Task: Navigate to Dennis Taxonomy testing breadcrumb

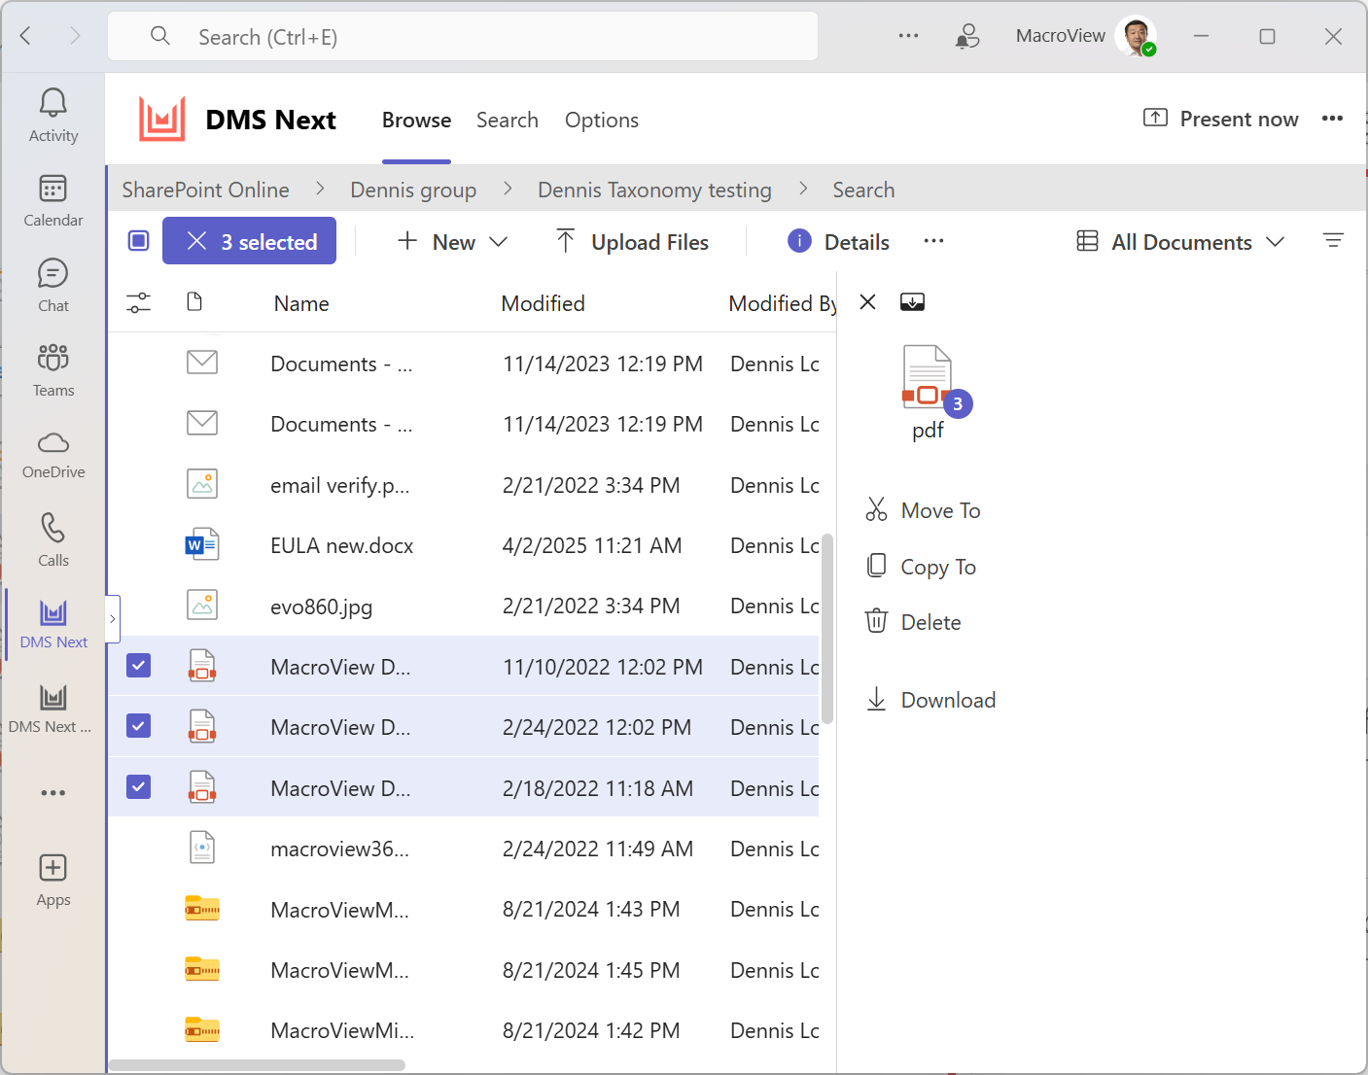Action: click(x=654, y=190)
